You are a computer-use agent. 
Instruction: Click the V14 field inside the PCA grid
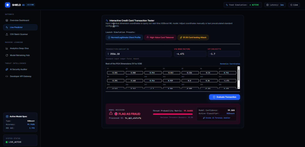coord(228,81)
